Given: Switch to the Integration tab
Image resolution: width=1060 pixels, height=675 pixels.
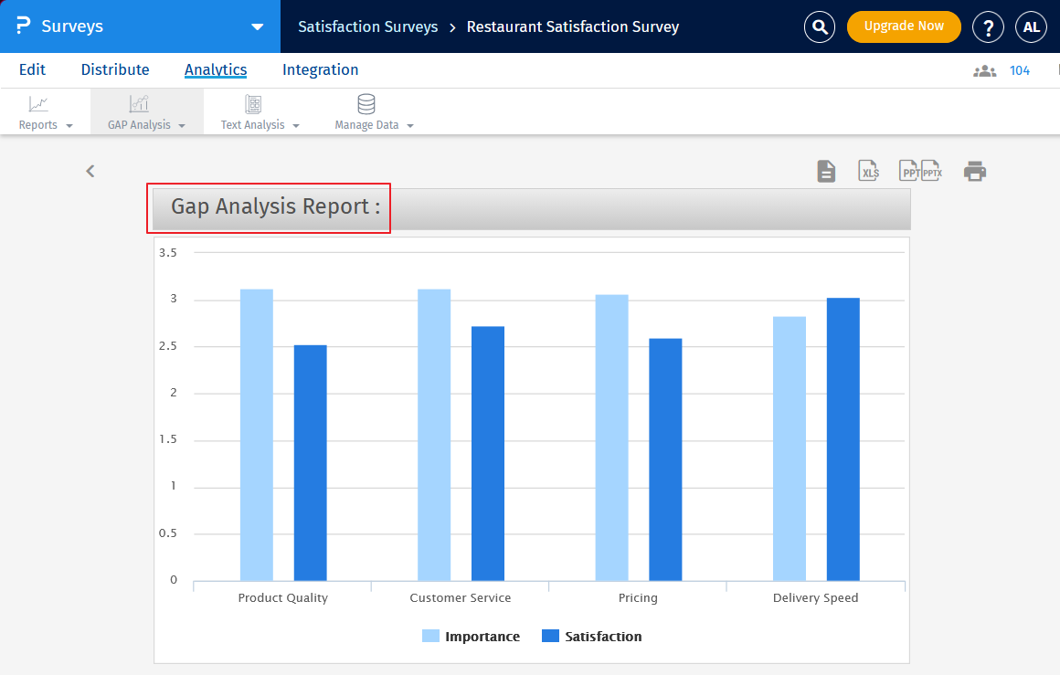Looking at the screenshot, I should [x=320, y=69].
